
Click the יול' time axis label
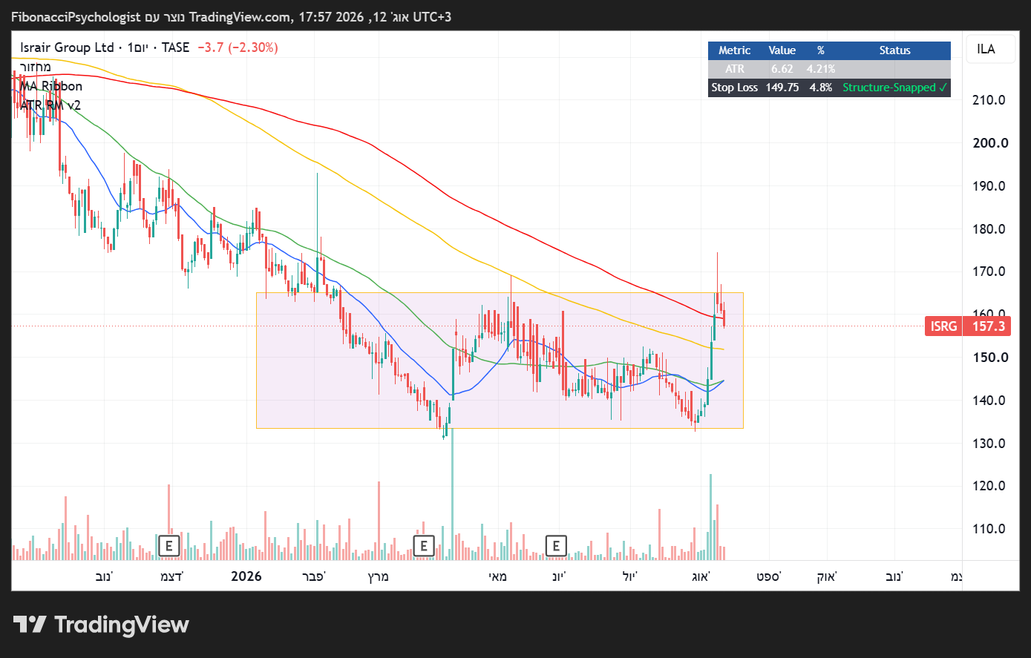(630, 576)
